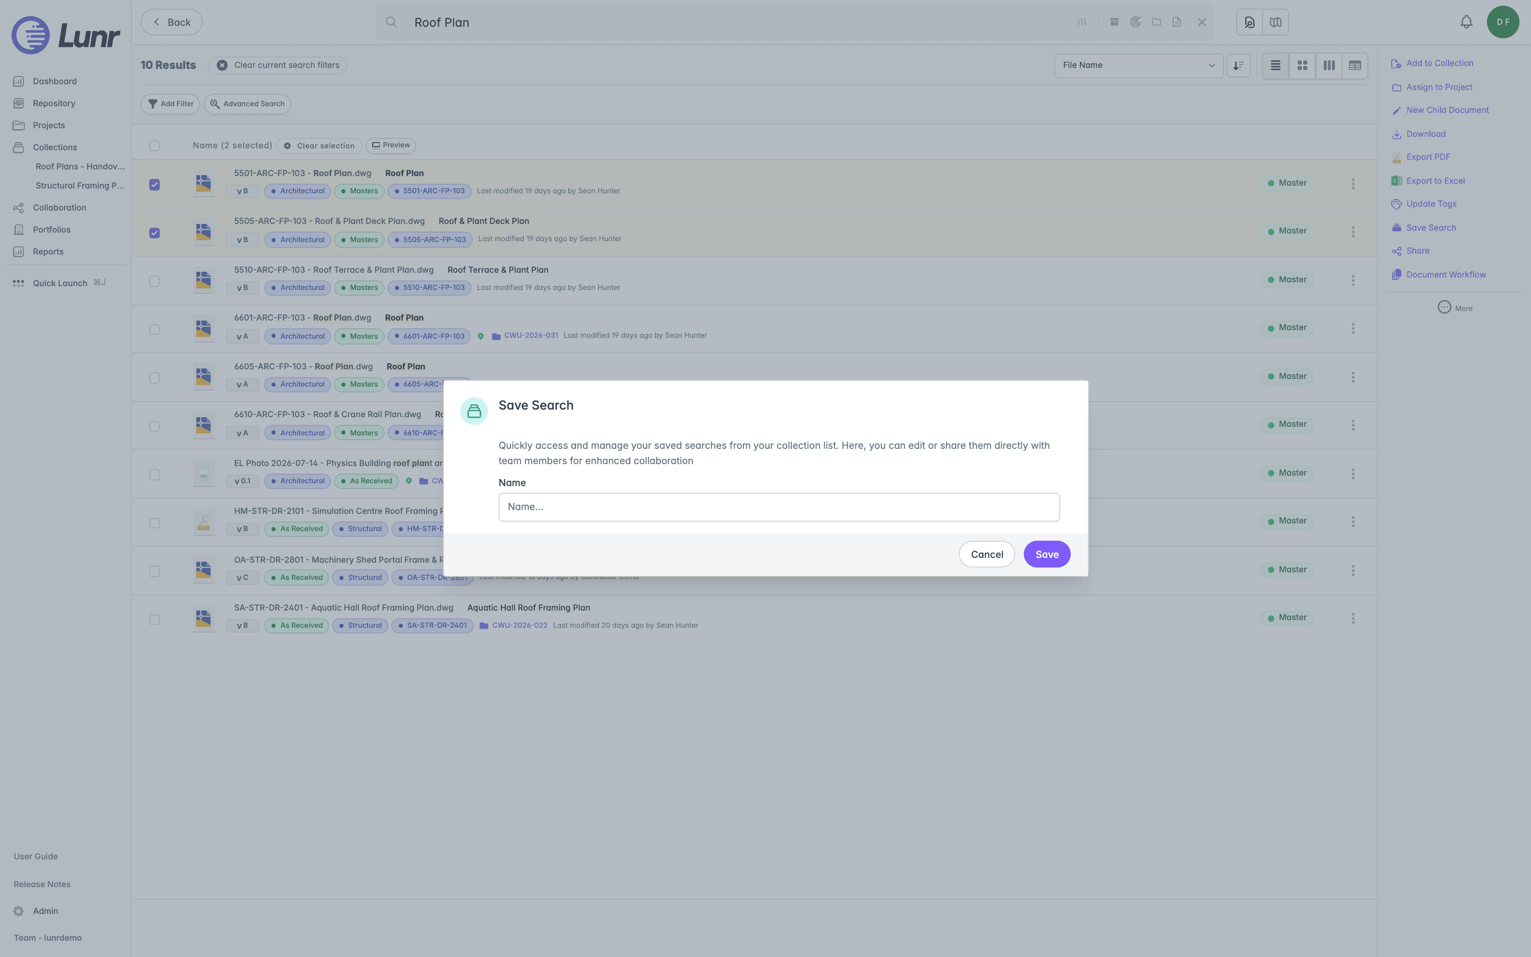
Task: Open Advanced Search
Action: [x=247, y=104]
